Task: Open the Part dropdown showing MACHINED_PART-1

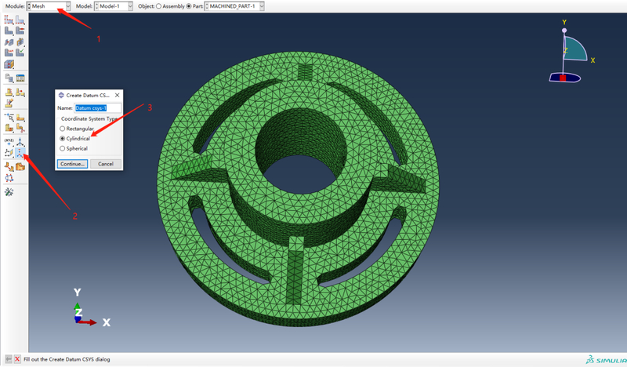Action: point(234,6)
